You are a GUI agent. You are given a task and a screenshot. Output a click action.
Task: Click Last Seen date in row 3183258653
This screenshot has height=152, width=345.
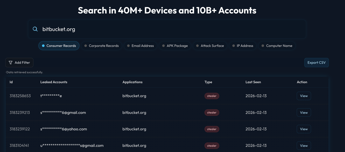256,96
